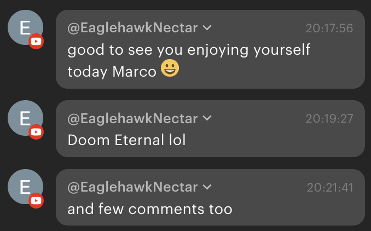Click the 20:21:41 timestamp
Viewport: 371px width, 231px height.
(329, 188)
